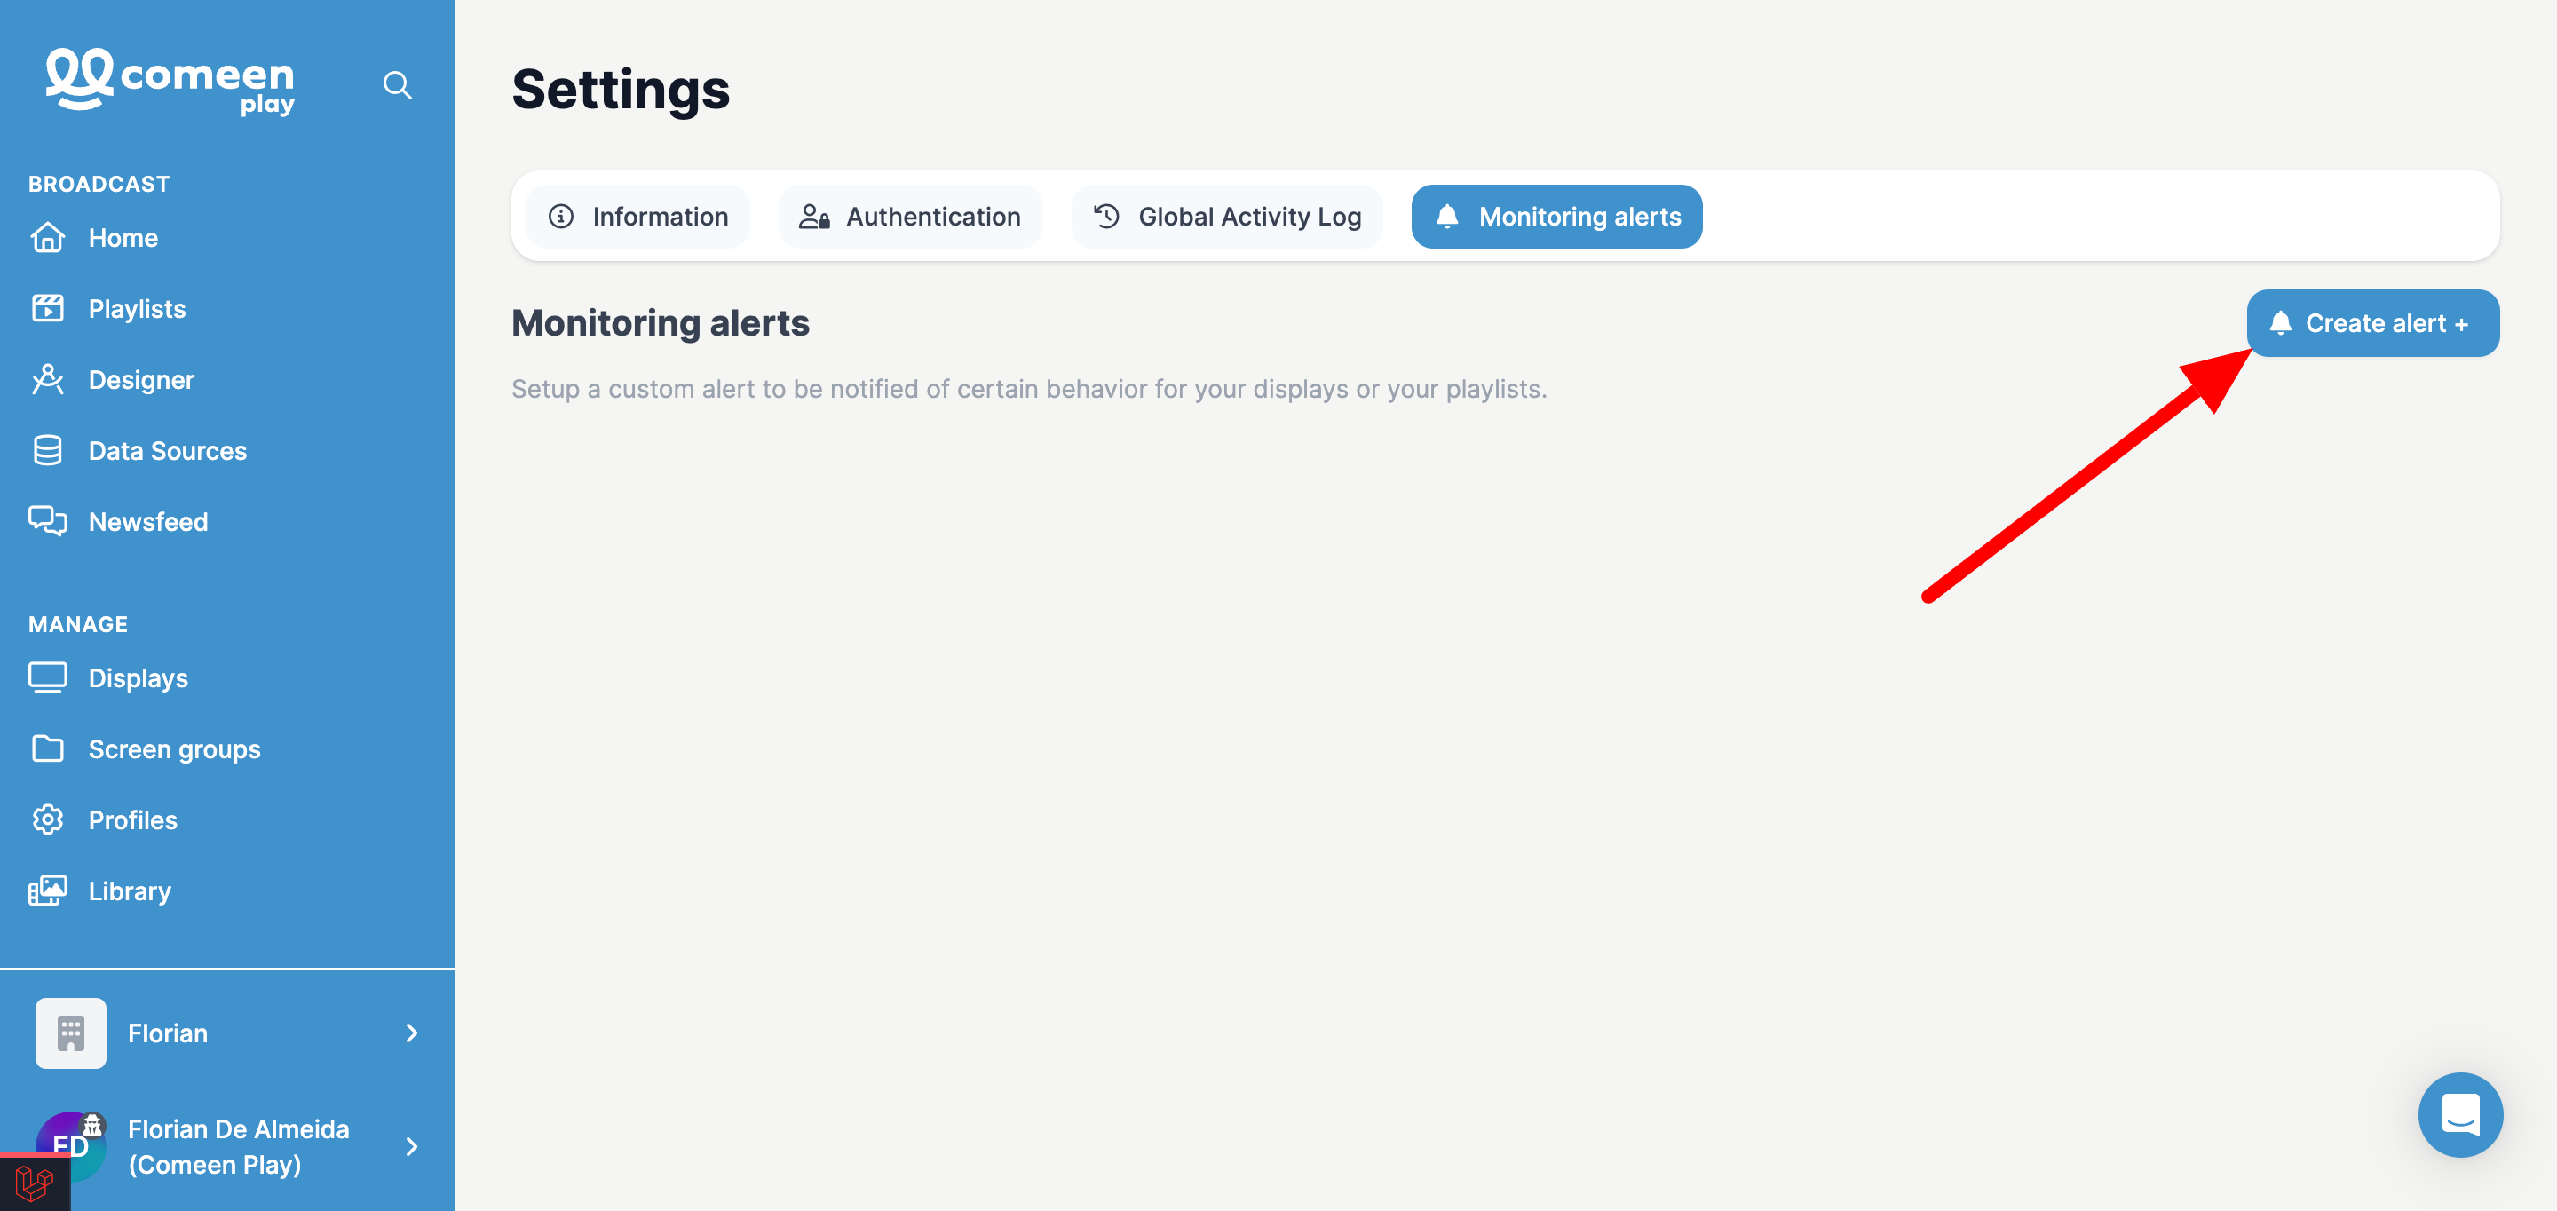
Task: Click the bell icon in Create alert
Action: tap(2281, 322)
